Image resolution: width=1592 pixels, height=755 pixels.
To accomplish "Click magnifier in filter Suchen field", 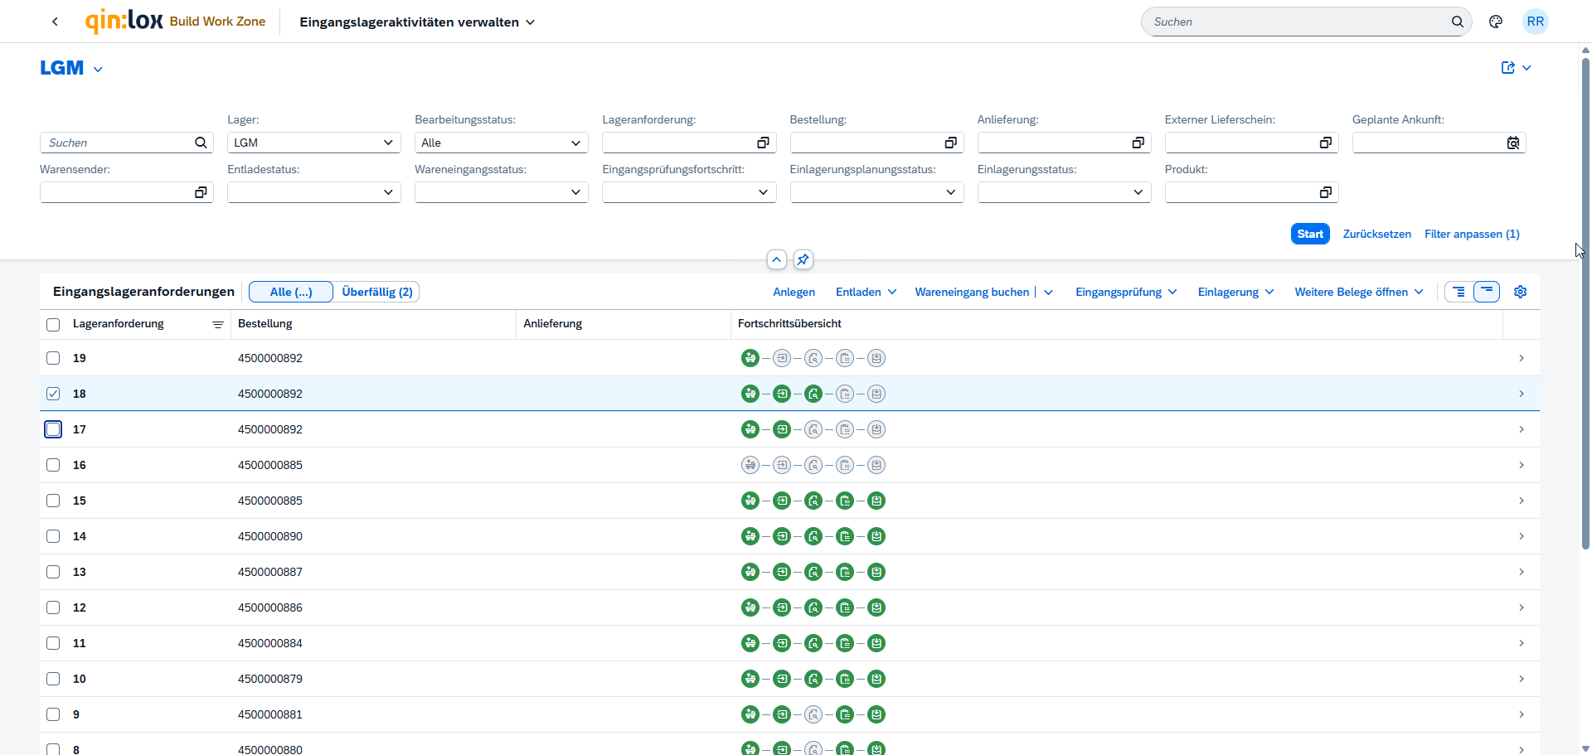I will (x=201, y=143).
